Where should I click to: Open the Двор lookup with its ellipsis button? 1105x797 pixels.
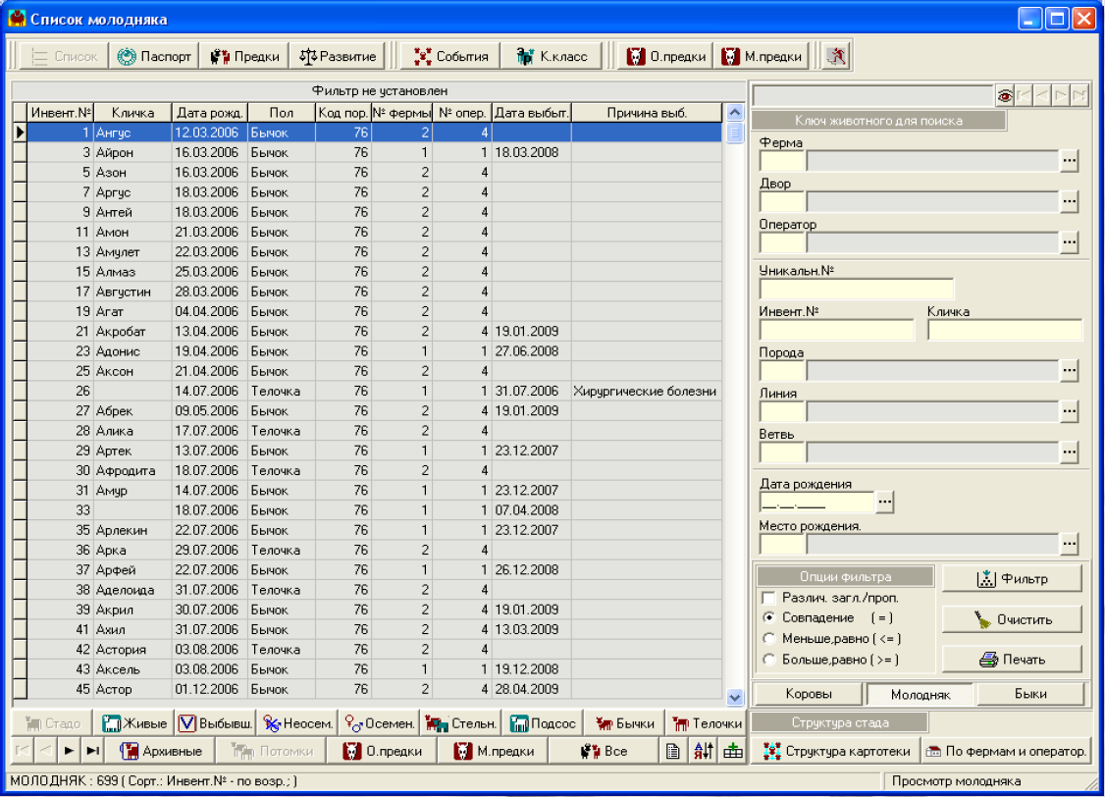(1069, 202)
